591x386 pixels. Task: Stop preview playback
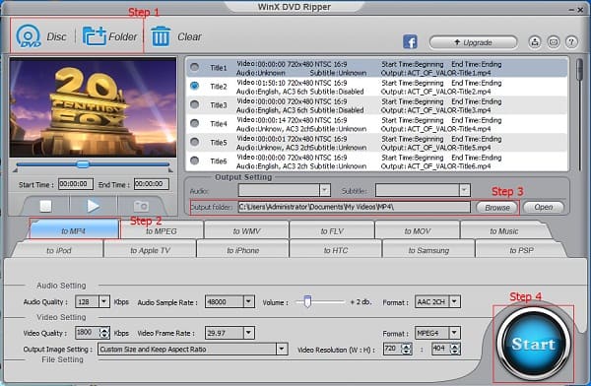pos(46,206)
